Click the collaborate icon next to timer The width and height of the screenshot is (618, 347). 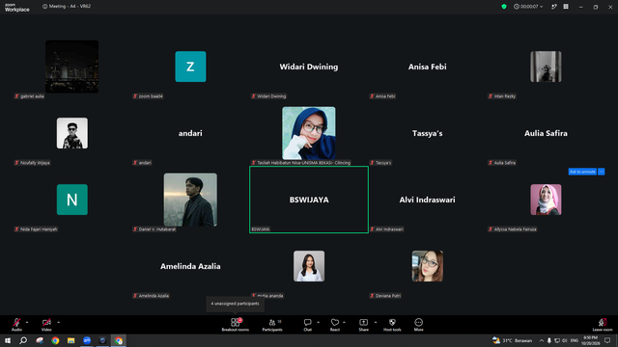[x=553, y=7]
